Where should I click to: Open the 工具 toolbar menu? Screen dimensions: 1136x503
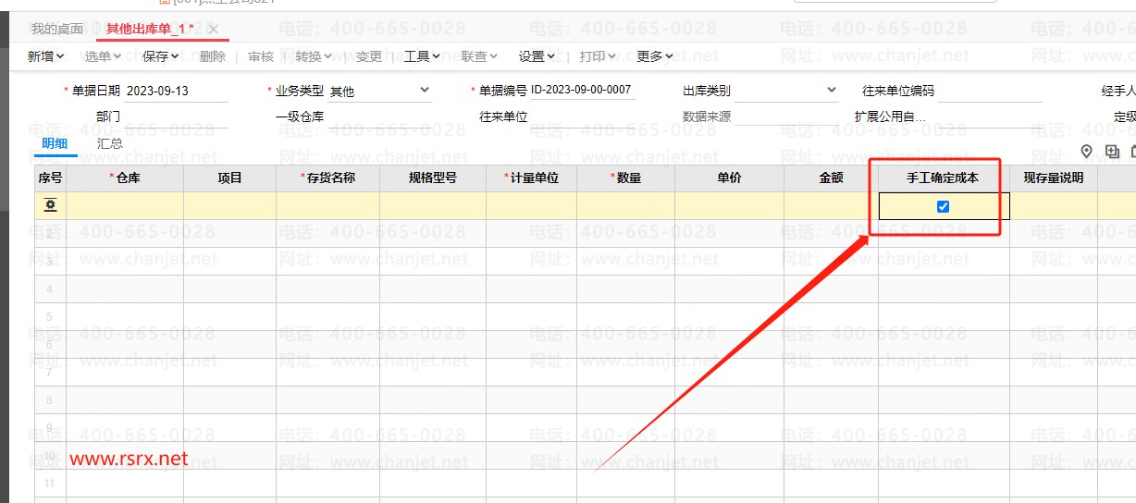[x=422, y=56]
